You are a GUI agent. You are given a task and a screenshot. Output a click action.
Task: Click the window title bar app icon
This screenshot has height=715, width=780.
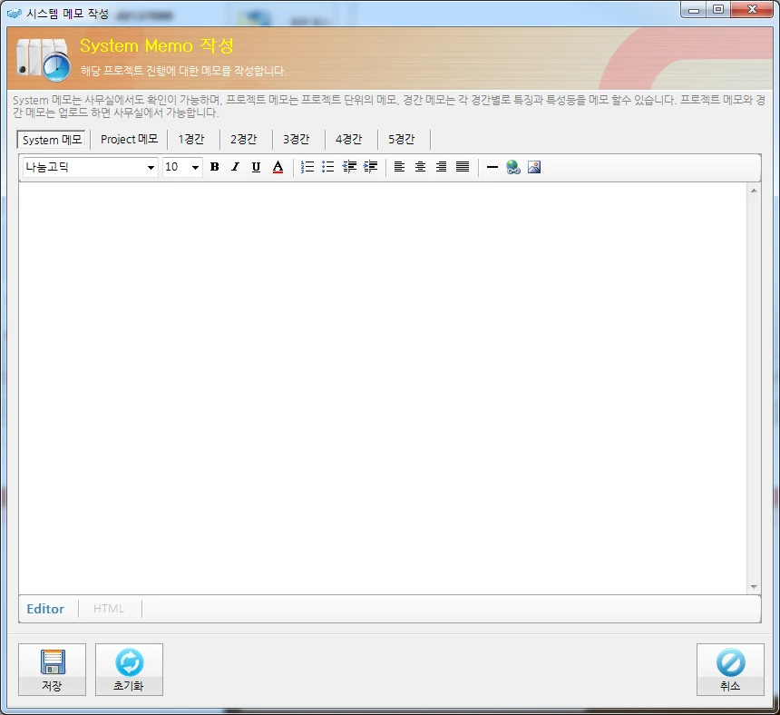click(x=14, y=13)
